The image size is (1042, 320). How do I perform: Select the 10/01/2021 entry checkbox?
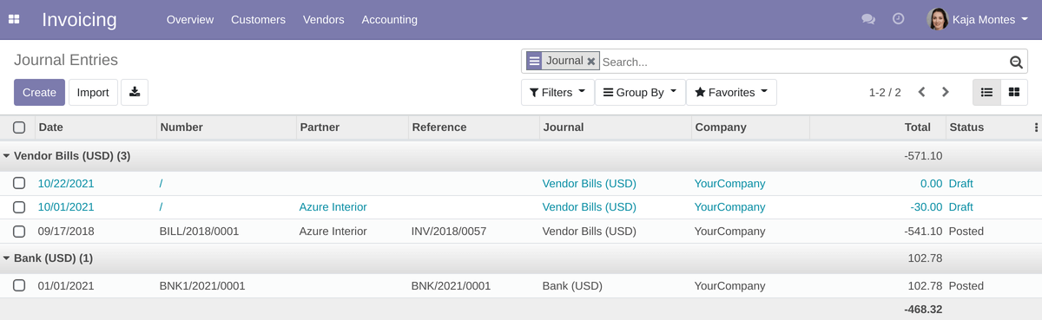pos(19,207)
